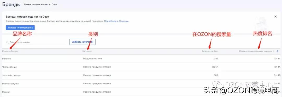
Task: Select the brand row 'Магнат'
Action: 141,92
